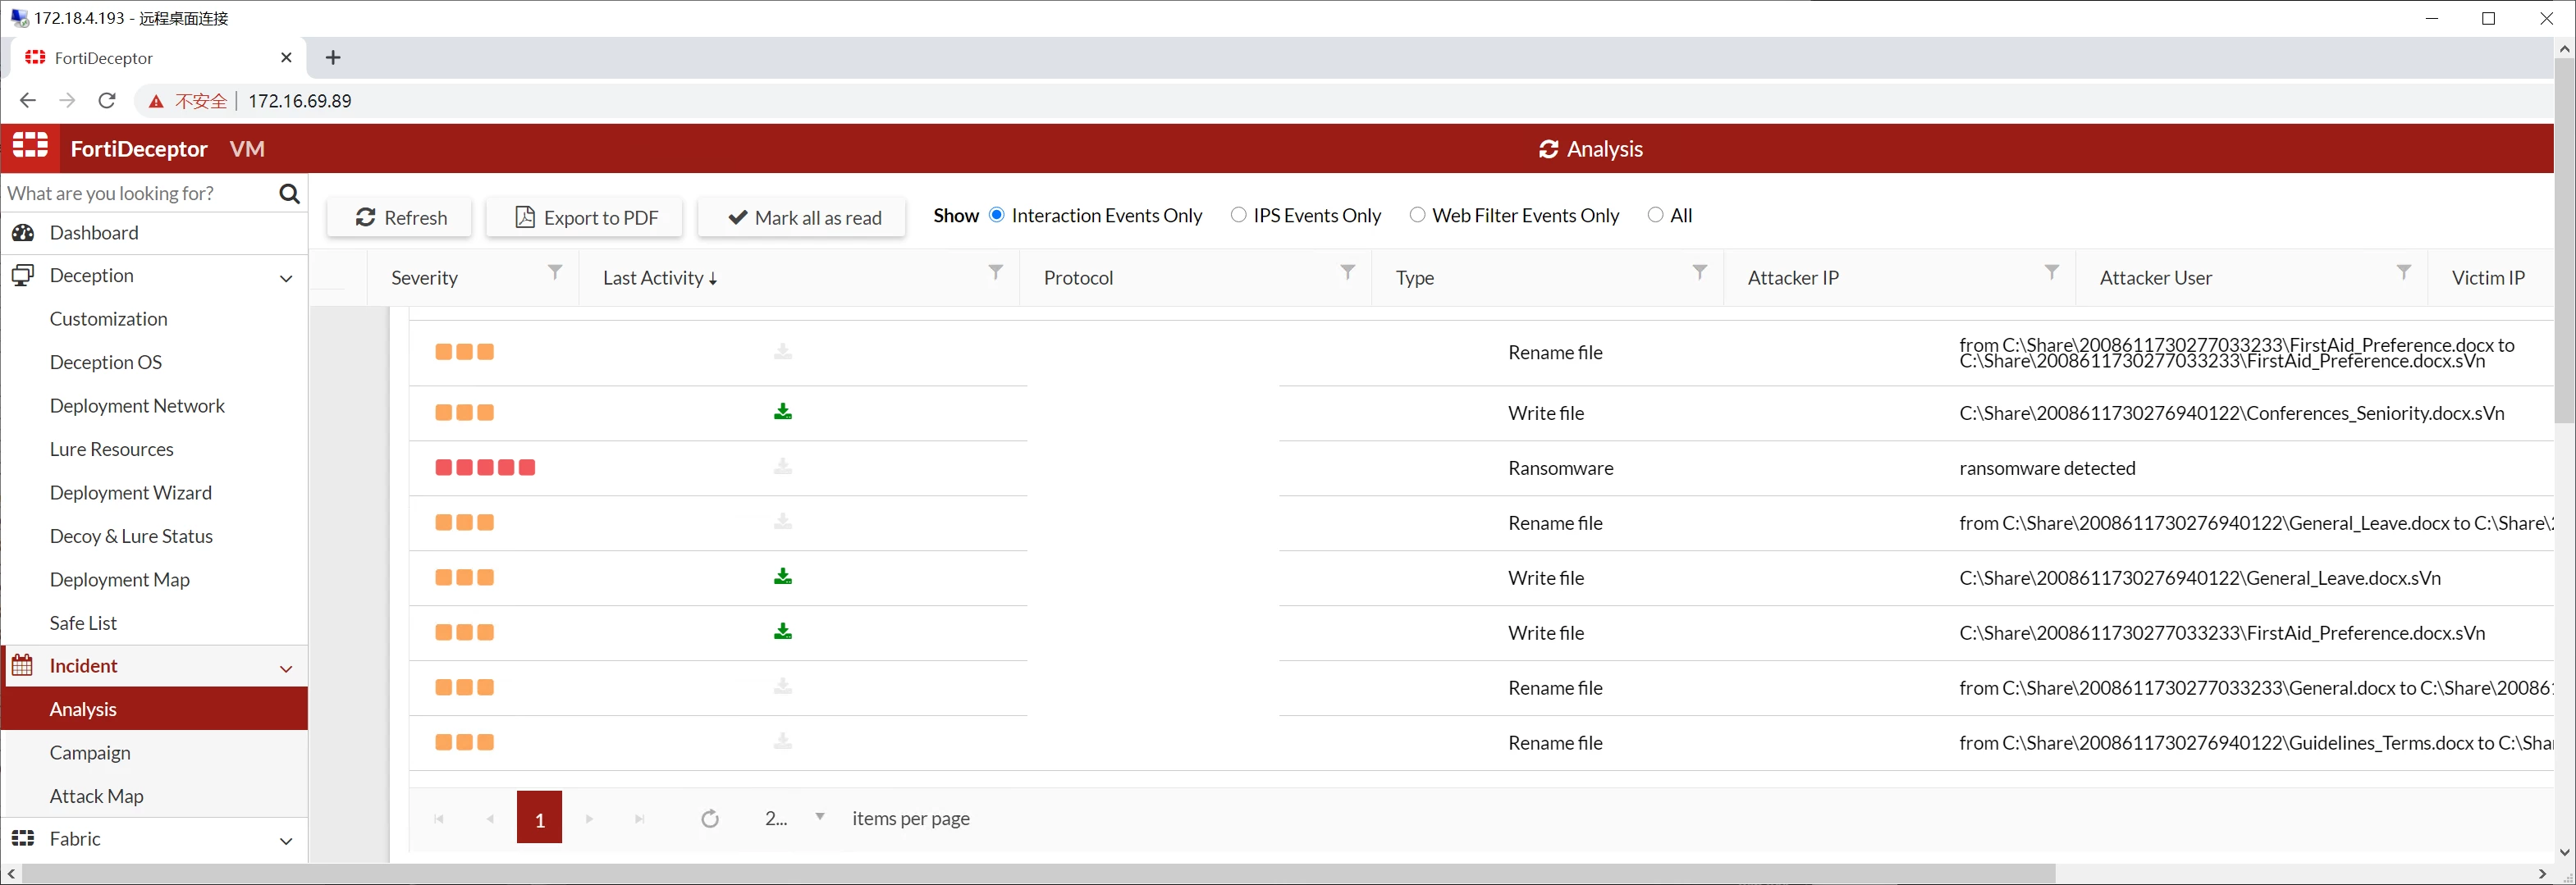Open a new browser tab

[333, 57]
